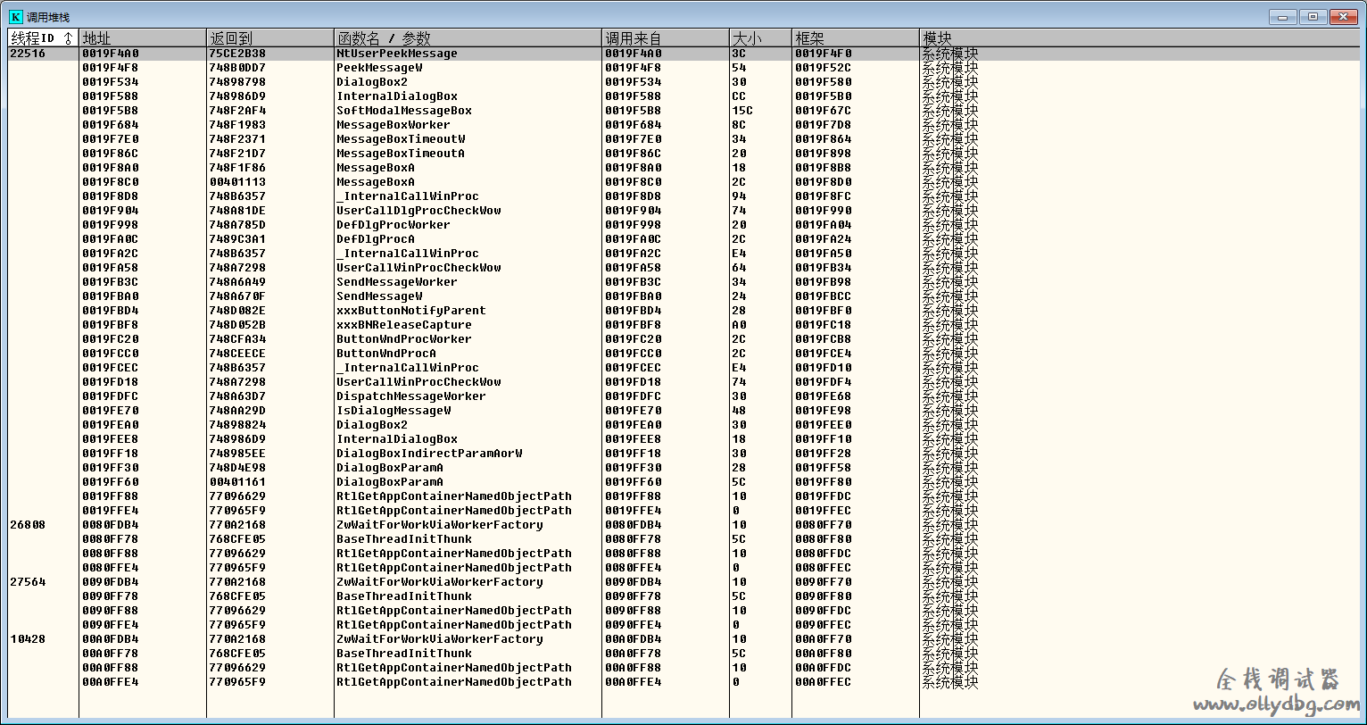1367x725 pixels.
Task: Click return address 748D4E98
Action: (237, 468)
